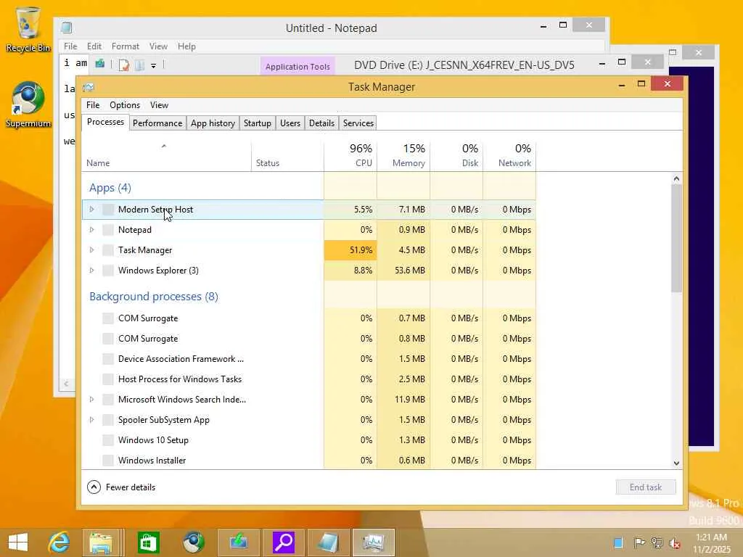Open Internet Explorer from the taskbar
The width and height of the screenshot is (743, 557).
[59, 542]
